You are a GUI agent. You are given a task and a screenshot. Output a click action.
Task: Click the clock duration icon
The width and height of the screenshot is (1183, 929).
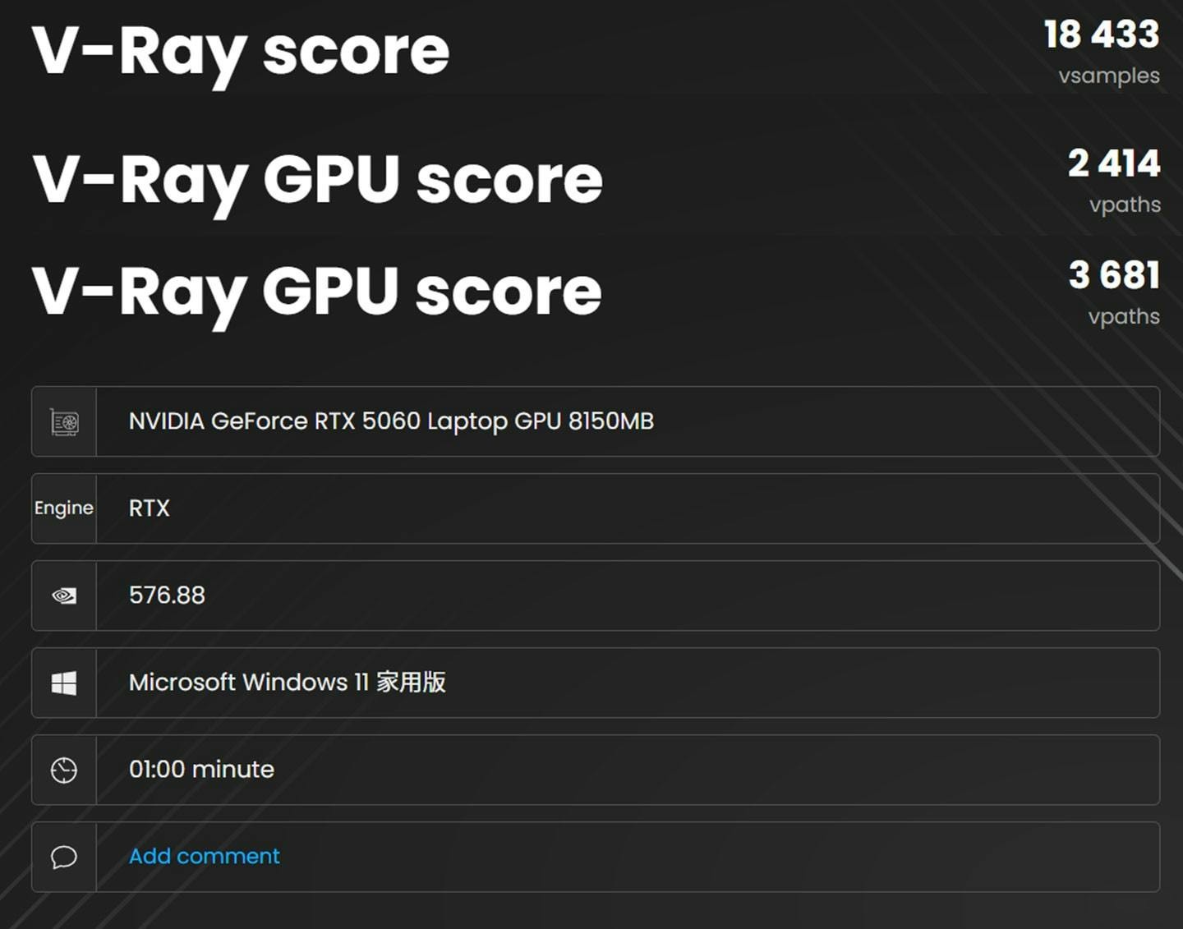(x=64, y=770)
